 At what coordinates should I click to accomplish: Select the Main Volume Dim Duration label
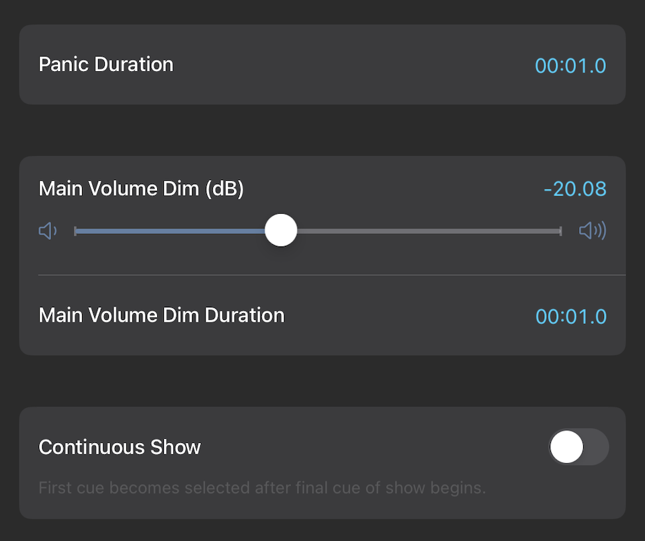pos(161,315)
